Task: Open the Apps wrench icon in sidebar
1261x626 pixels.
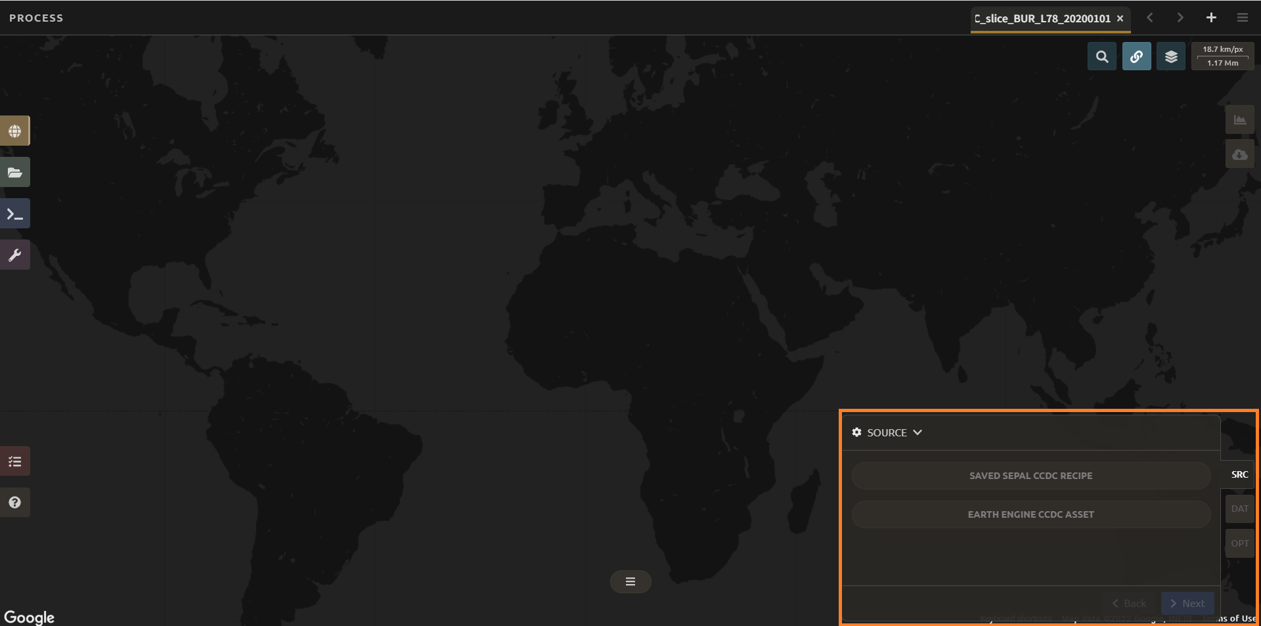Action: (x=14, y=255)
